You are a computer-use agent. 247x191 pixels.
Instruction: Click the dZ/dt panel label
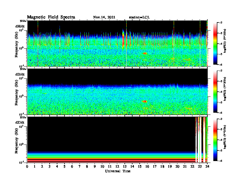tap(20, 122)
